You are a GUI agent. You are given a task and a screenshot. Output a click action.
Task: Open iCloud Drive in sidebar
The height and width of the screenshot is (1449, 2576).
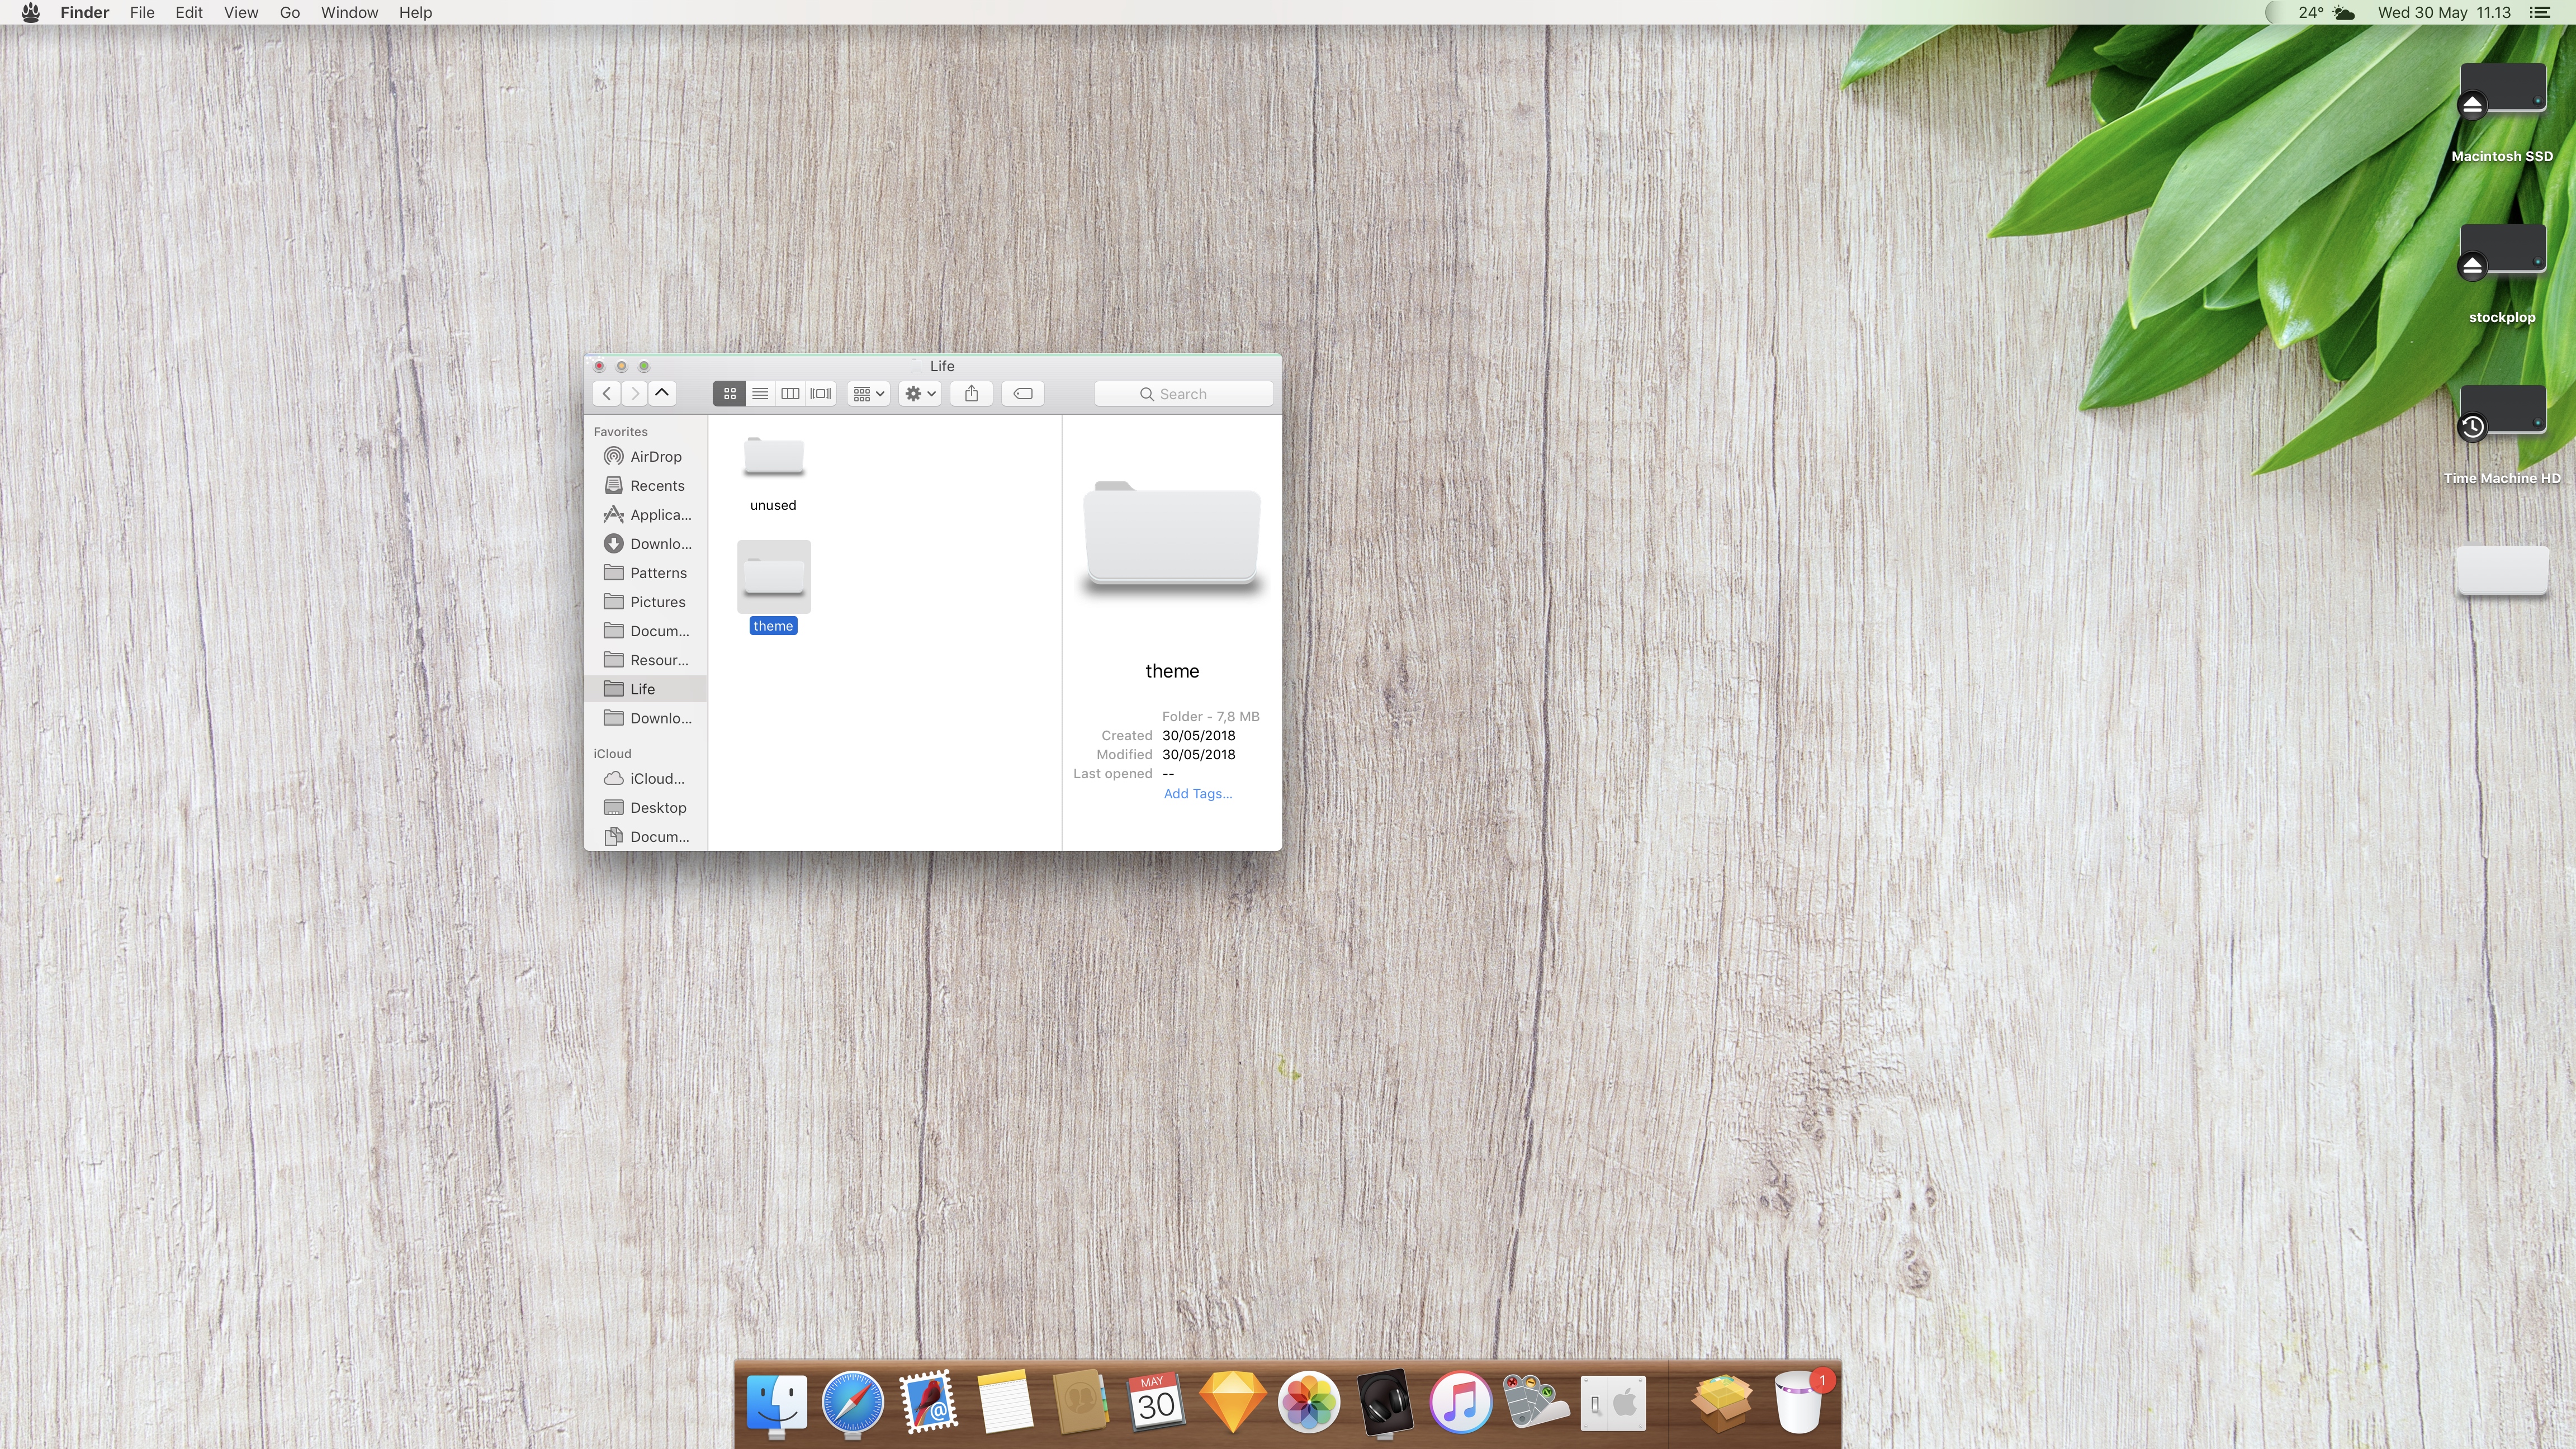pyautogui.click(x=645, y=779)
